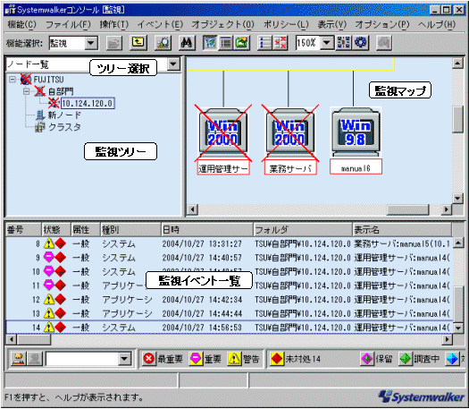This screenshot has width=469, height=409.
Task: Click the operator icon at bottom-left
Action: tap(18, 359)
